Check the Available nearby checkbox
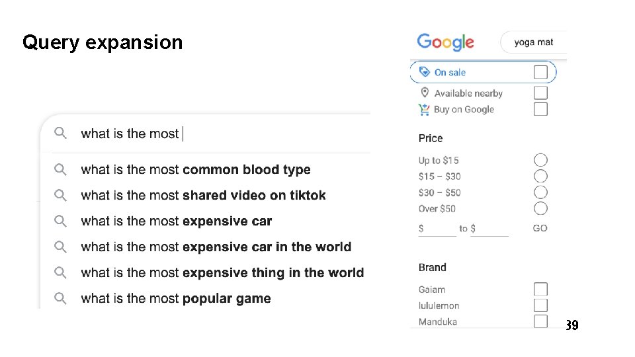This screenshot has height=357, width=635. 540,93
